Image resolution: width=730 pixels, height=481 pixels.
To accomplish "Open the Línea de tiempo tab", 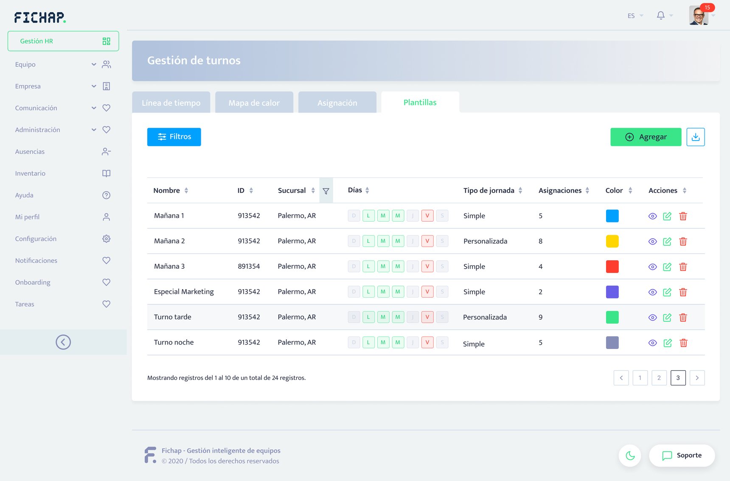I will click(x=171, y=103).
